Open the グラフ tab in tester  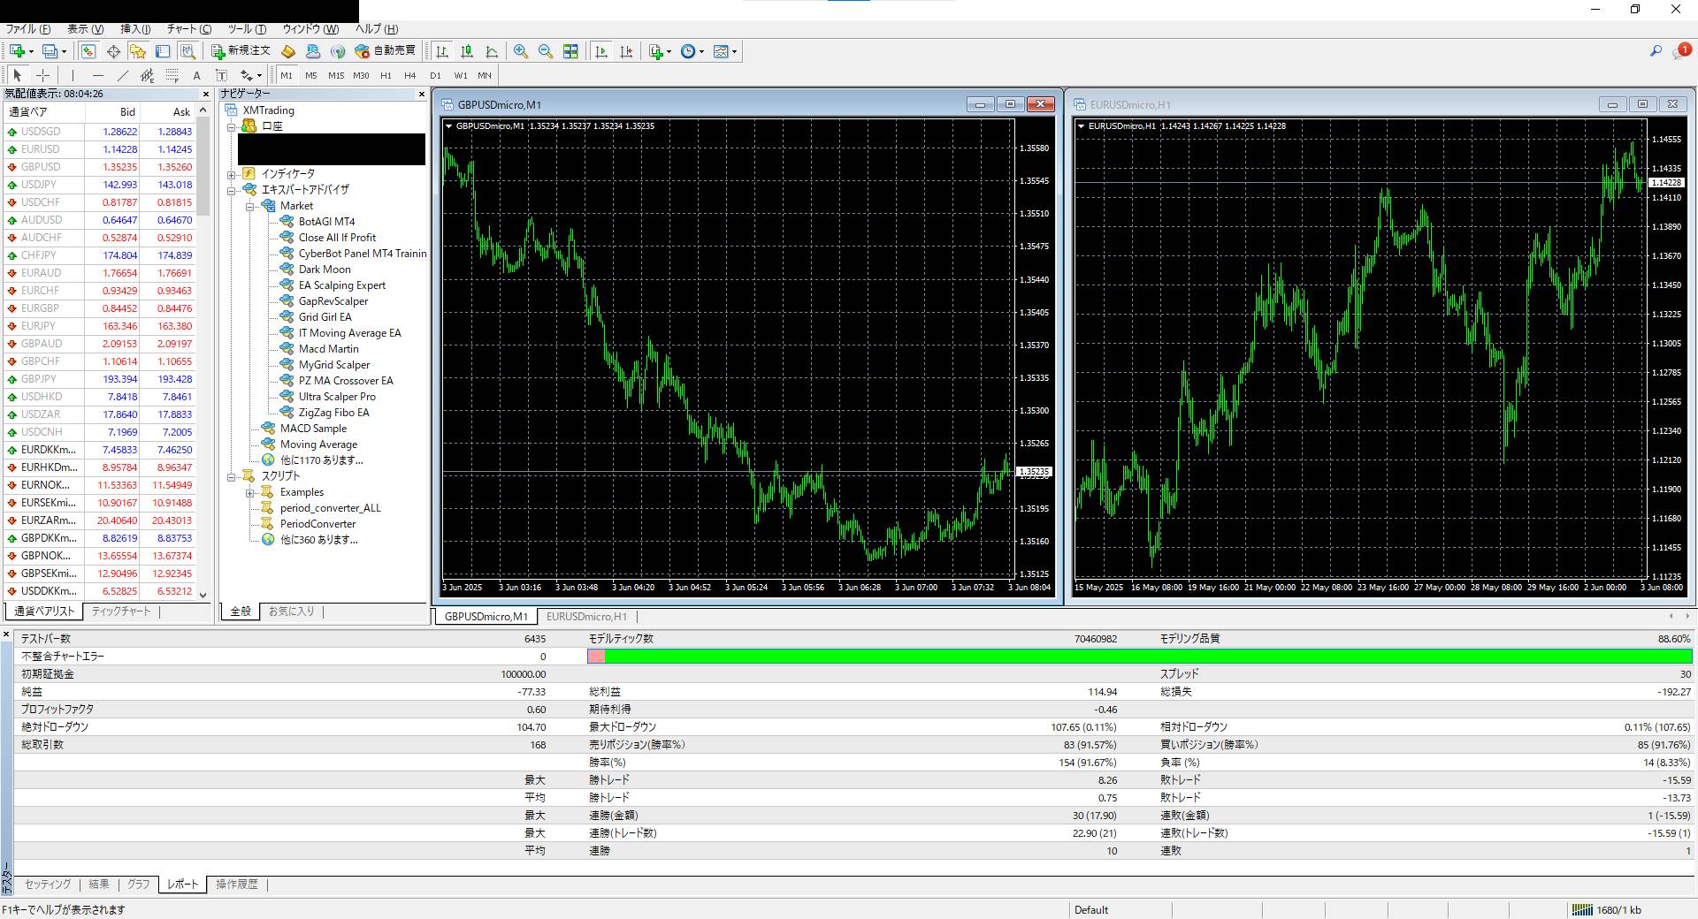[138, 884]
